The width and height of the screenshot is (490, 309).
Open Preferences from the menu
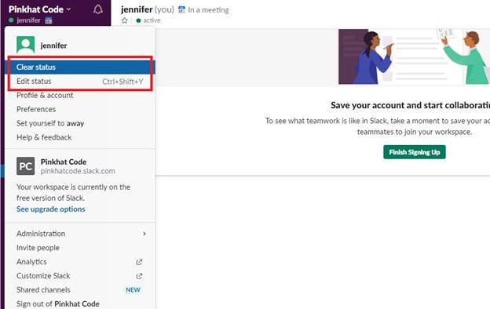point(80,109)
